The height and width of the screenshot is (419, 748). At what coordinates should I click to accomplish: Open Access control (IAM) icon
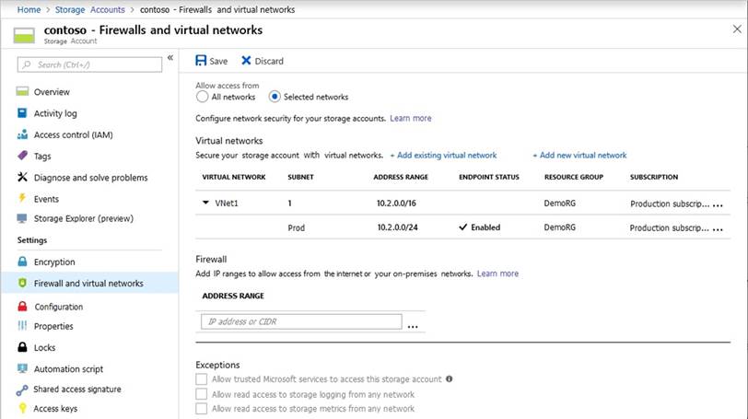tap(23, 134)
